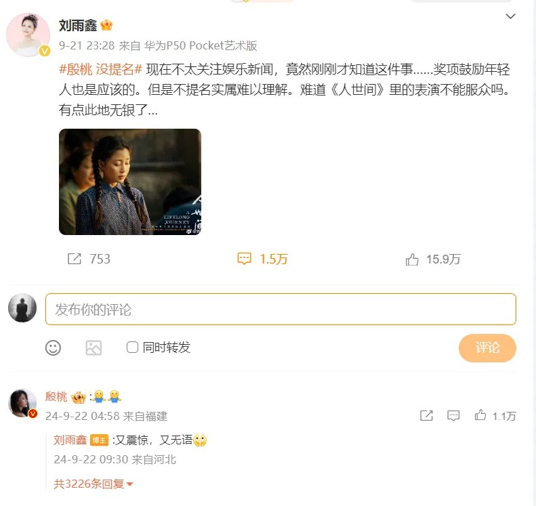
Task: Reply to 殷桃's comment via speech-bubble icon
Action: coord(453,415)
